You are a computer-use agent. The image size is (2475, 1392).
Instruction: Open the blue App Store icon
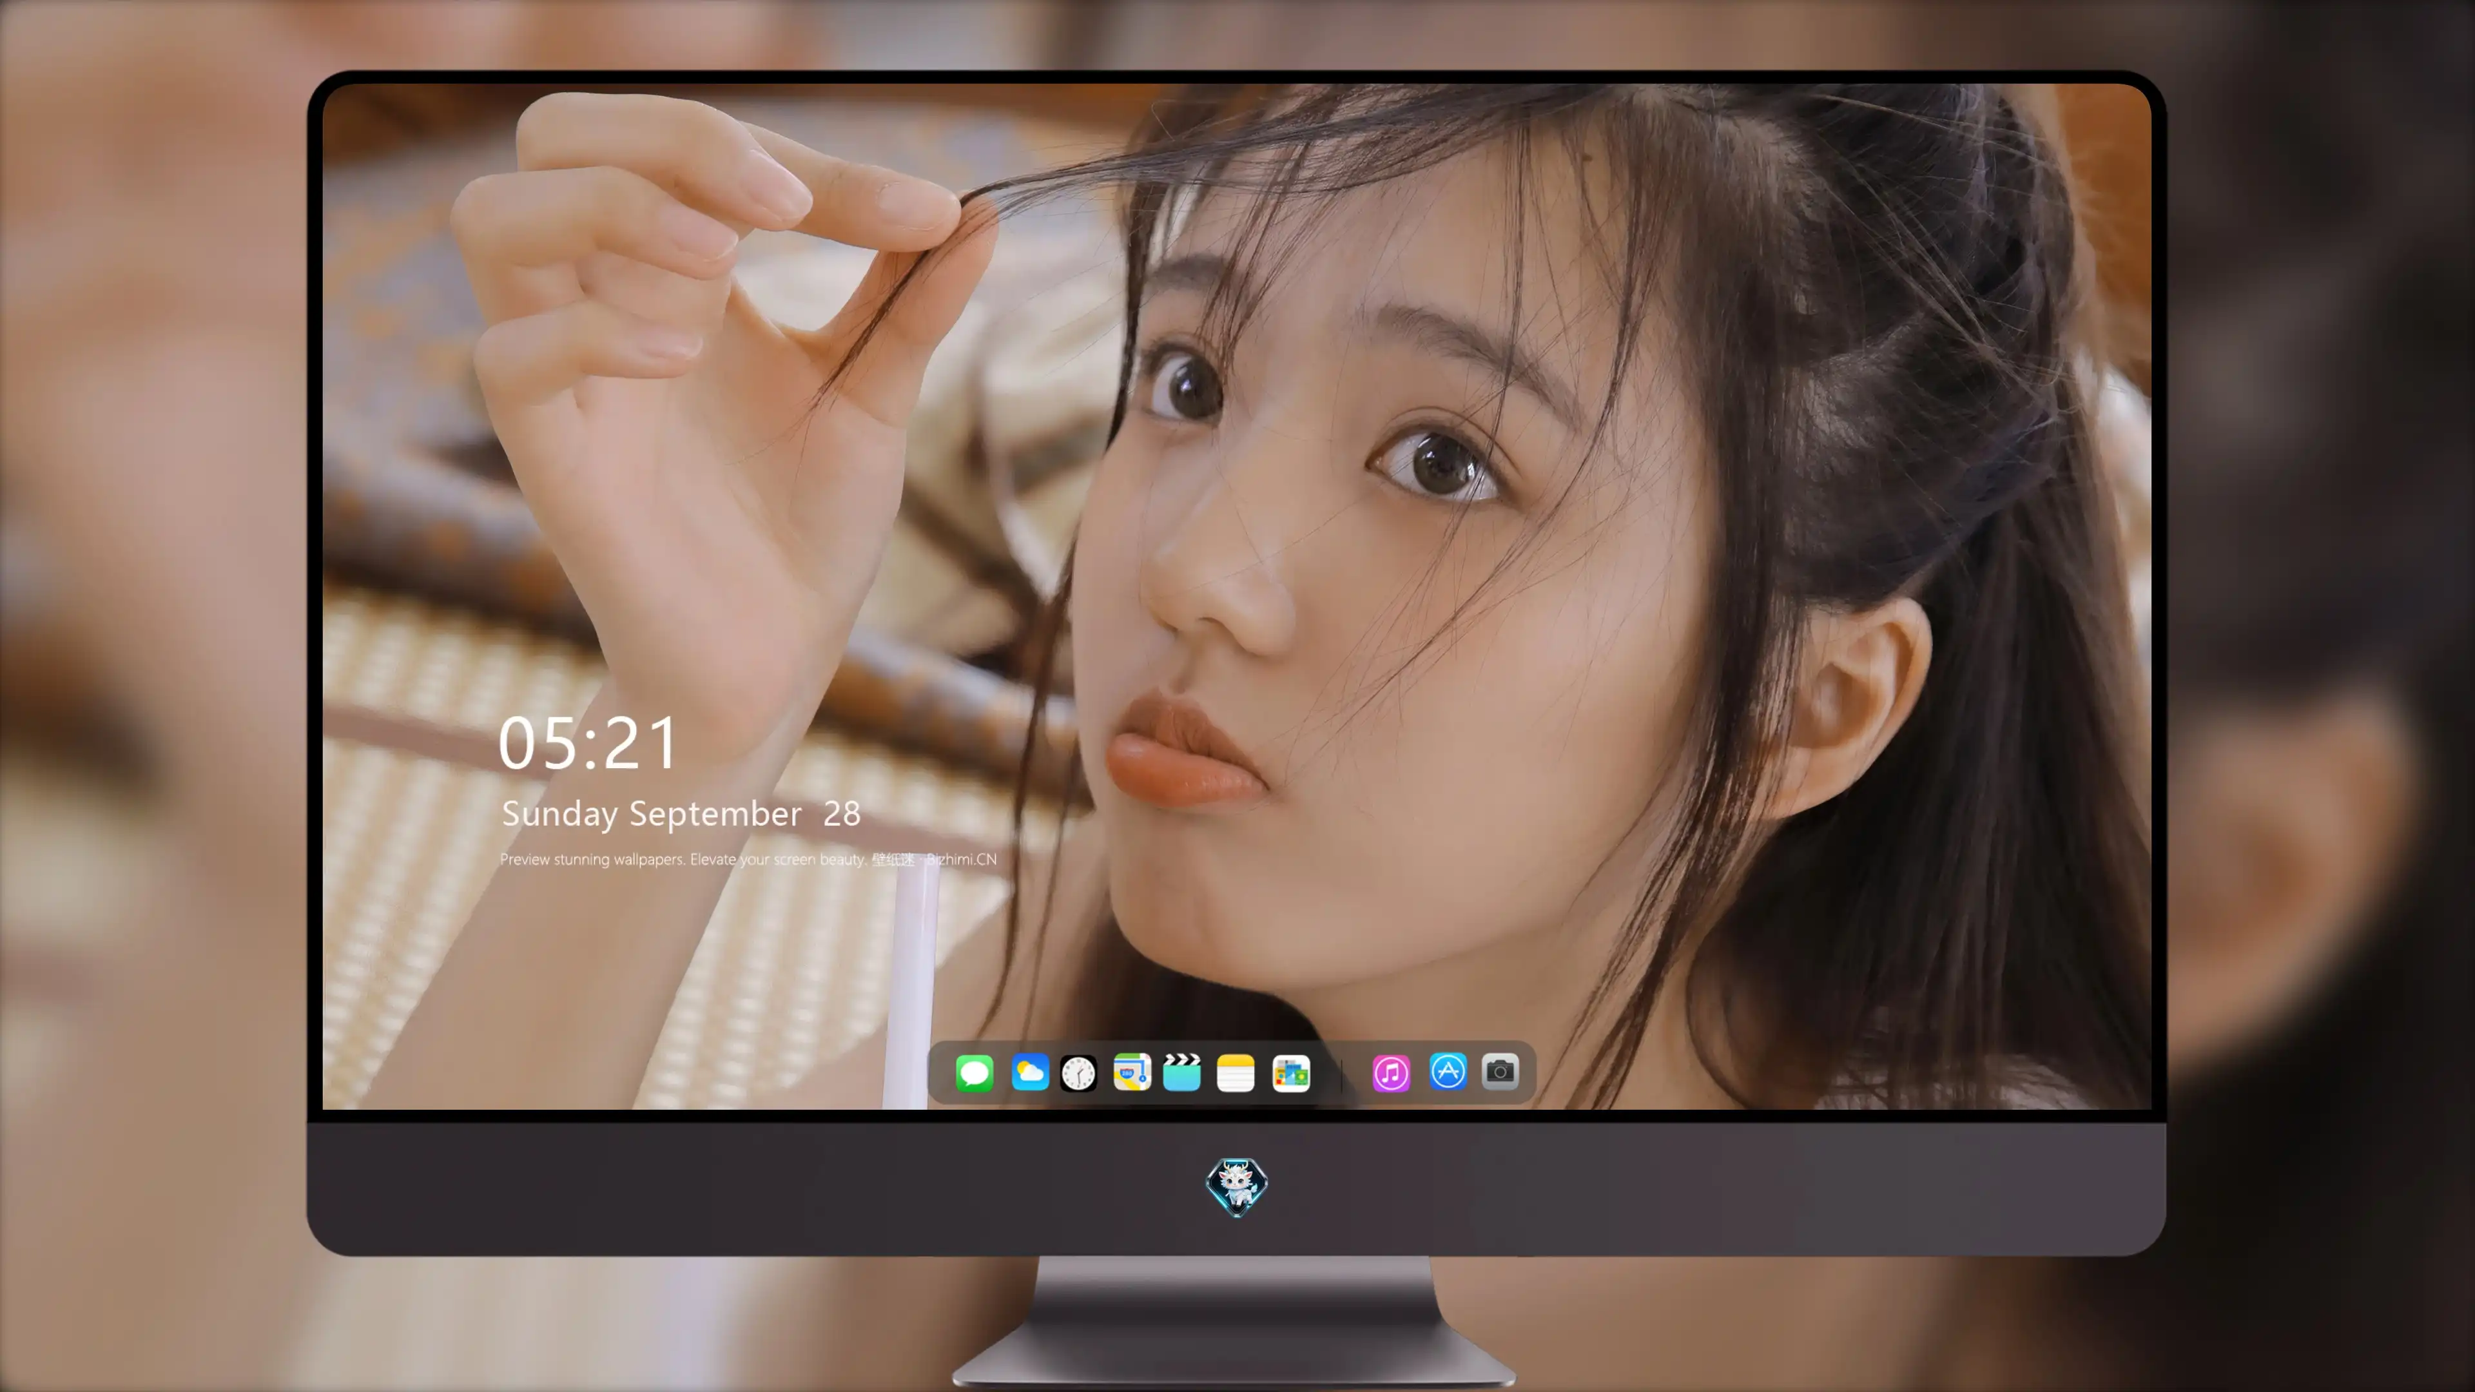point(1448,1071)
